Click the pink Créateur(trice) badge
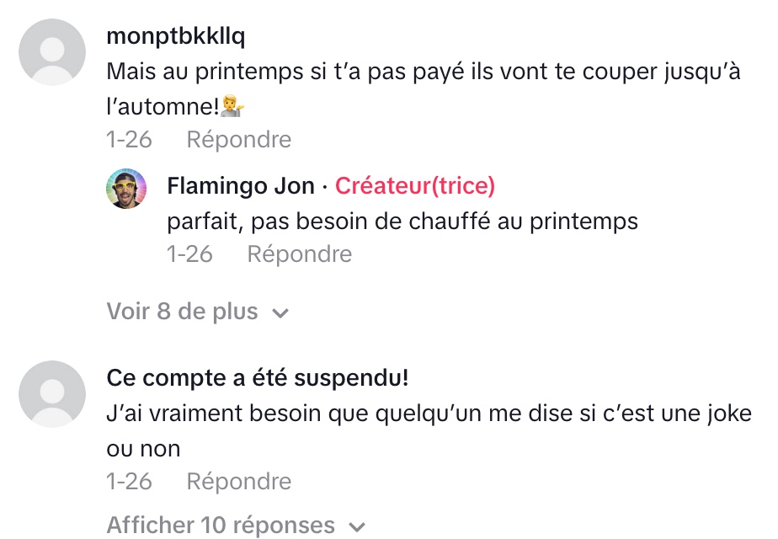The height and width of the screenshot is (539, 778). coord(415,185)
